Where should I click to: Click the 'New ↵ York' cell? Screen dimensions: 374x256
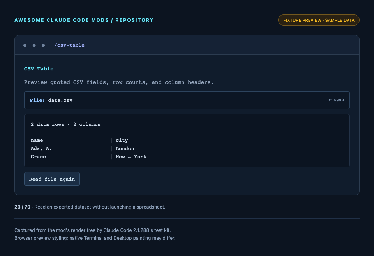coord(131,157)
